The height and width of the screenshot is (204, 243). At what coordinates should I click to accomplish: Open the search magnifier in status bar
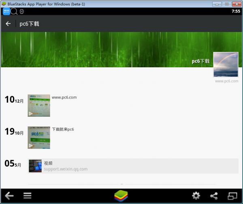pyautogui.click(x=14, y=11)
